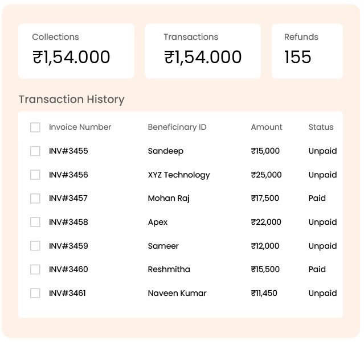
Task: Sort by the Invoice Number column header
Action: point(80,127)
